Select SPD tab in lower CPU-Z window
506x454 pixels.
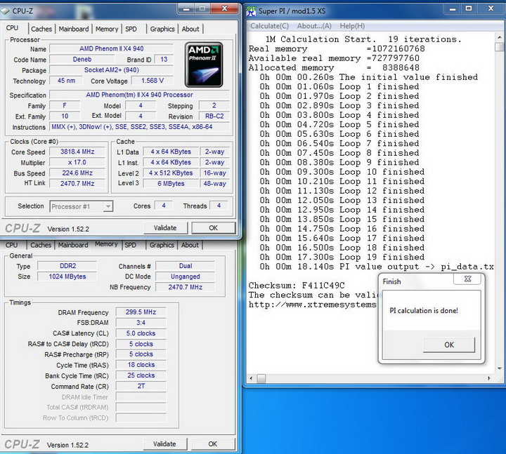131,245
